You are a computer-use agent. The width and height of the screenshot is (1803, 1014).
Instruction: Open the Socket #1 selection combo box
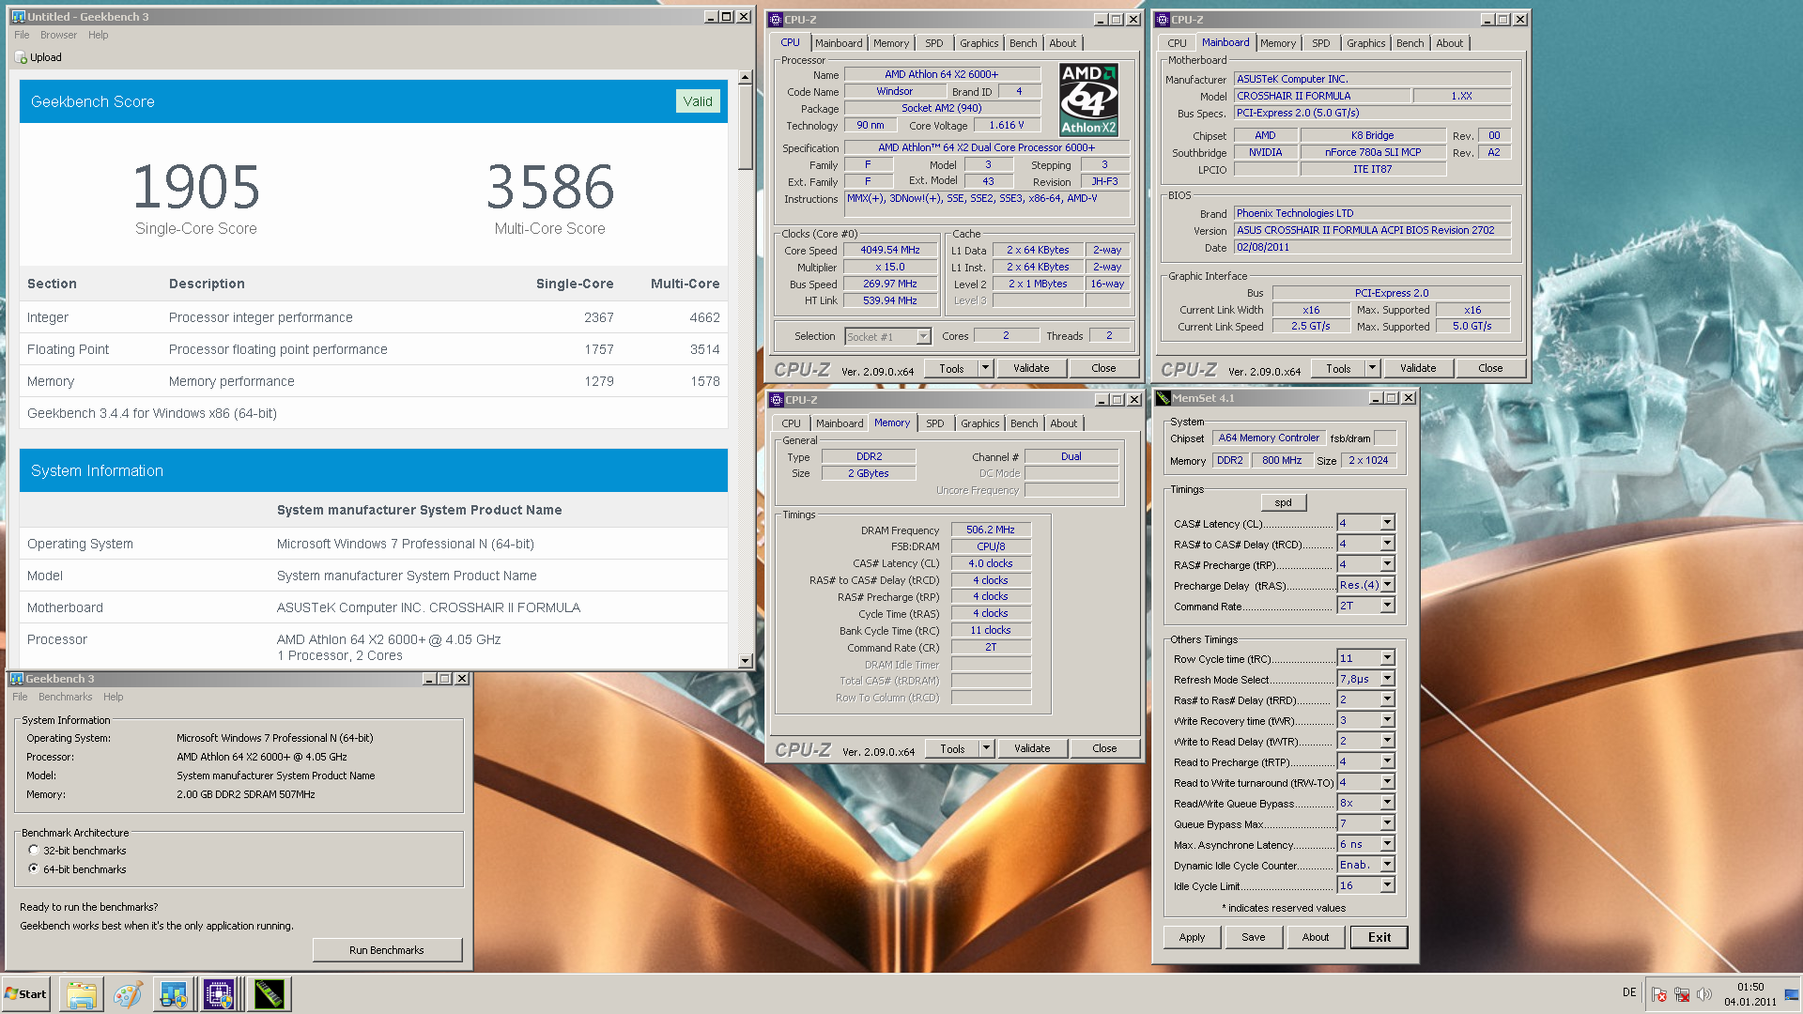pyautogui.click(x=887, y=336)
